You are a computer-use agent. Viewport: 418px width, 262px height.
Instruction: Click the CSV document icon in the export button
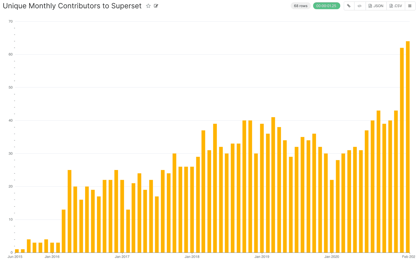pyautogui.click(x=392, y=6)
